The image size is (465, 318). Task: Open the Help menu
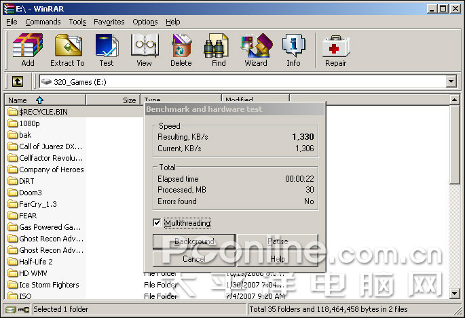[173, 22]
